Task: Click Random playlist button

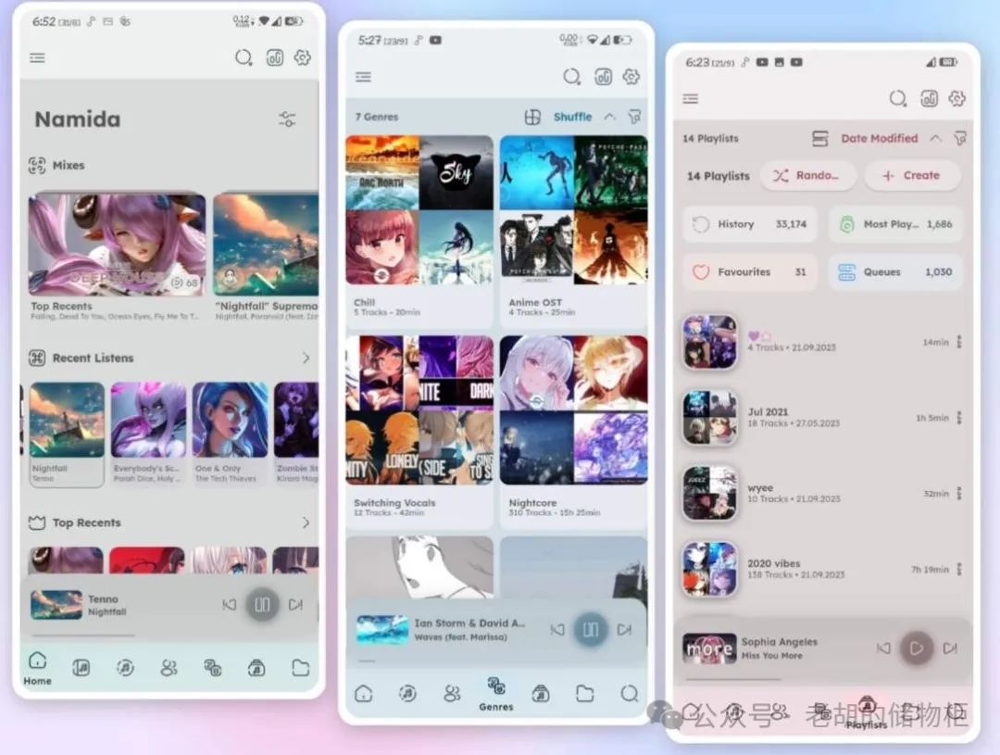Action: tap(808, 175)
